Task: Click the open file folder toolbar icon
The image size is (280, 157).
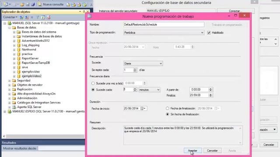Action: (22, 4)
